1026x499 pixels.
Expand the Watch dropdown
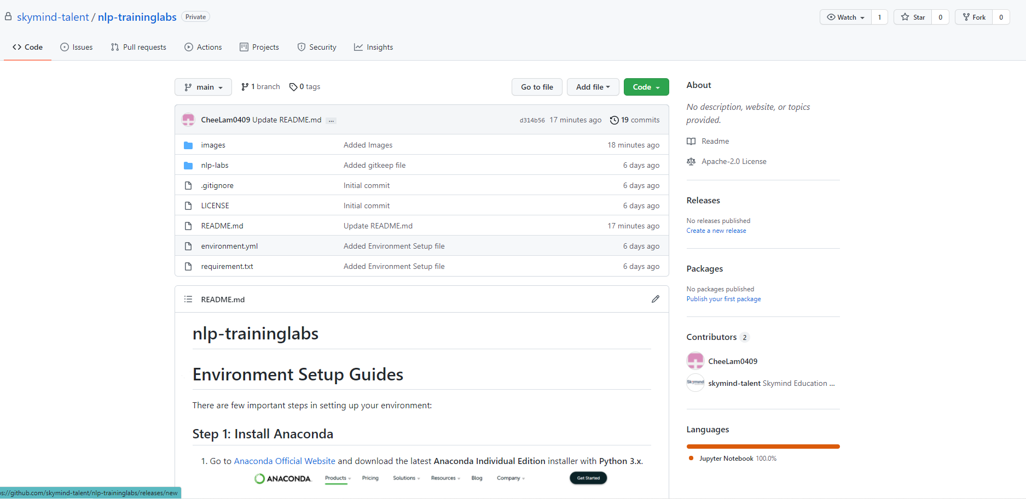(x=845, y=17)
